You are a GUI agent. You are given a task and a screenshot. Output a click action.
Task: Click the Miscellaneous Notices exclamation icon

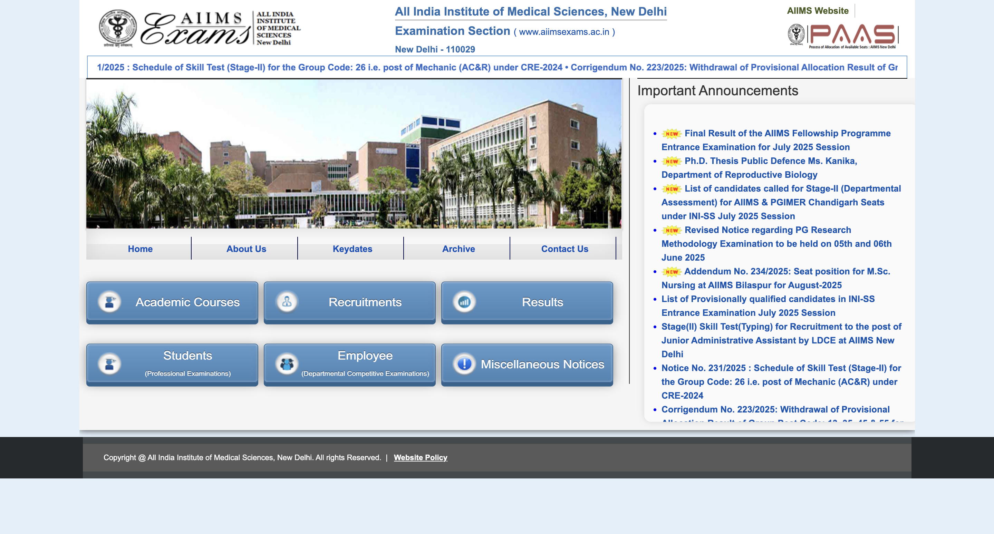coord(464,364)
